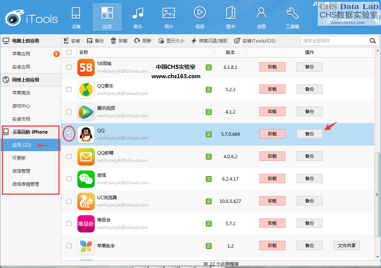Click the 唯品会 app icon
This screenshot has width=381, height=268.
pyautogui.click(x=86, y=224)
